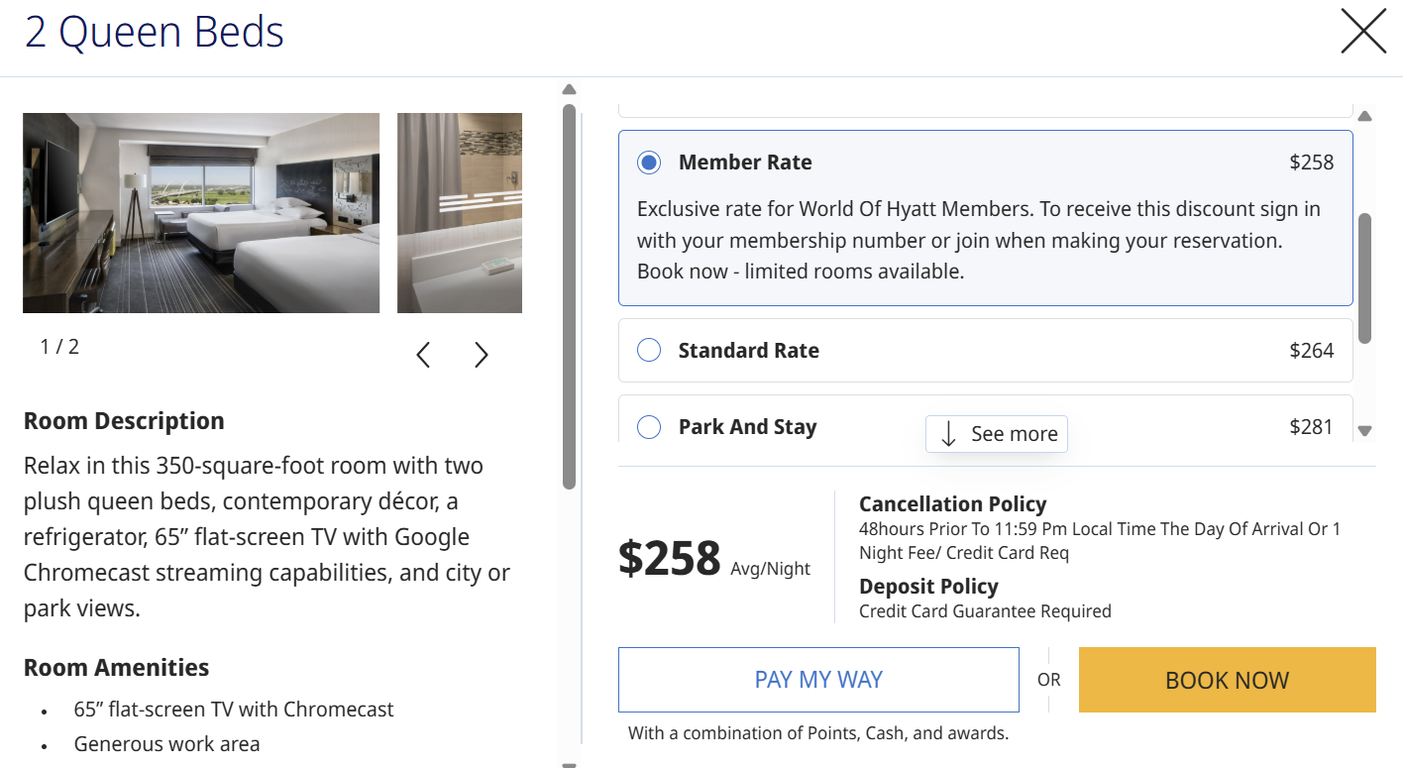Expand rates with See more
The height and width of the screenshot is (768, 1403).
tap(997, 434)
